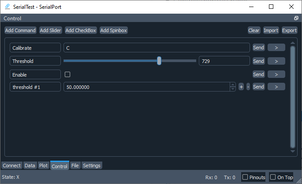This screenshot has height=184, width=302.
Task: Click the - button in the threshold #1 row
Action: click(x=248, y=87)
